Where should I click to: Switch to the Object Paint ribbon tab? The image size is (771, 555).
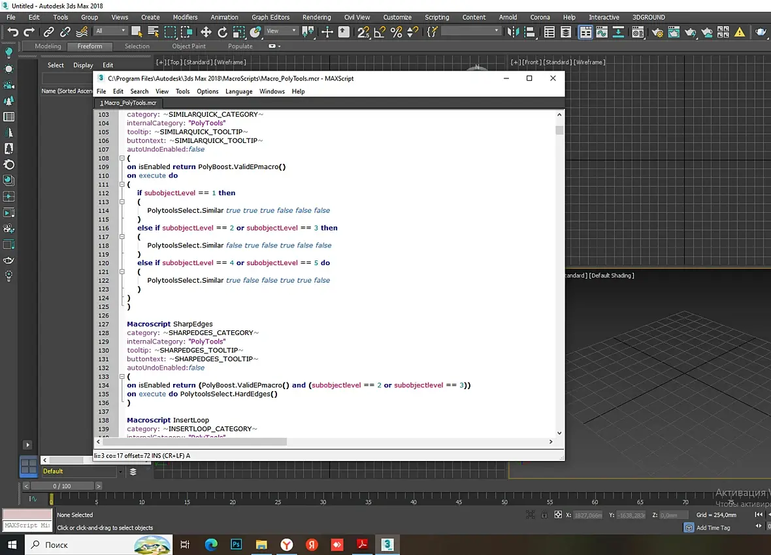tap(189, 46)
